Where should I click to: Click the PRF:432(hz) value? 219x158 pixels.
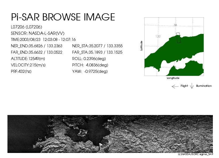21,71
